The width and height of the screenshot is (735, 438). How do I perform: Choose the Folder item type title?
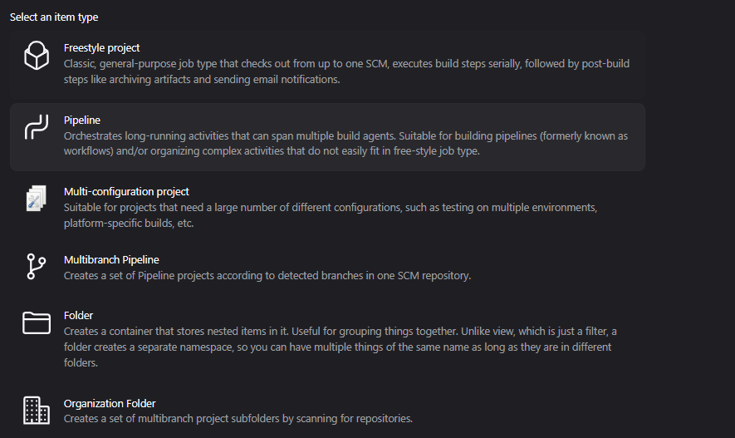click(78, 315)
